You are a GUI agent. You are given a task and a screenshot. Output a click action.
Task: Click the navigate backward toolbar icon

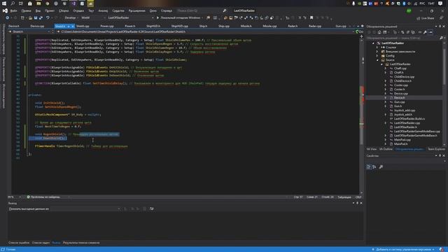click(x=7, y=17)
